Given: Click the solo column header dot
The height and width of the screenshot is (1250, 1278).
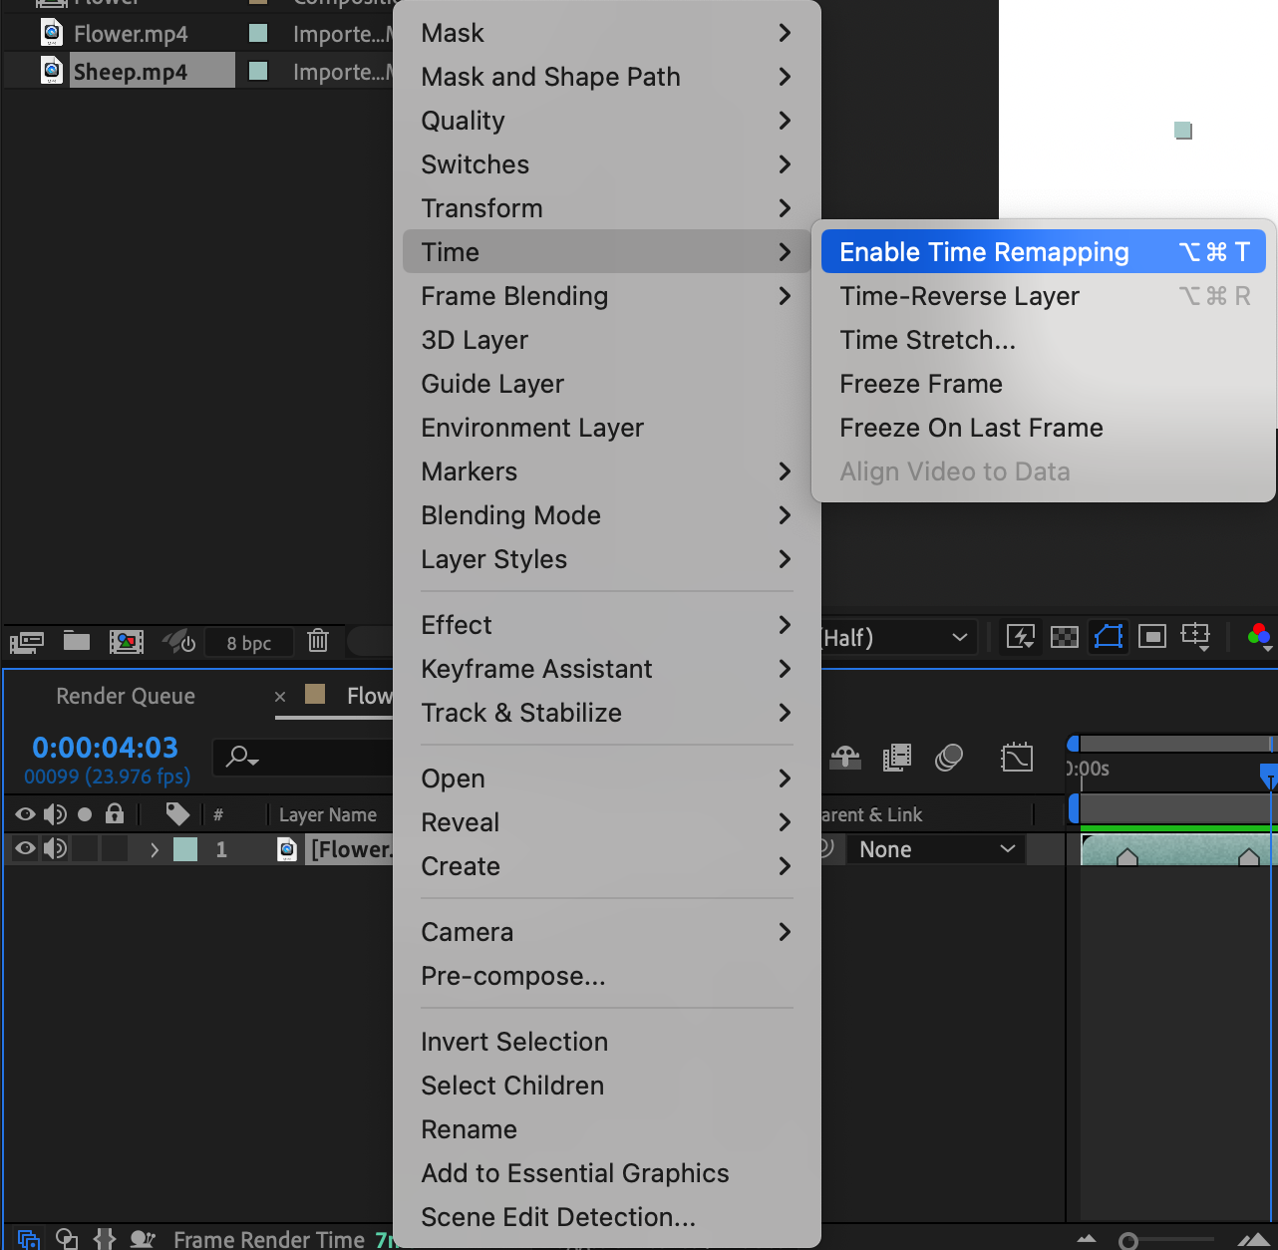Looking at the screenshot, I should (x=85, y=814).
